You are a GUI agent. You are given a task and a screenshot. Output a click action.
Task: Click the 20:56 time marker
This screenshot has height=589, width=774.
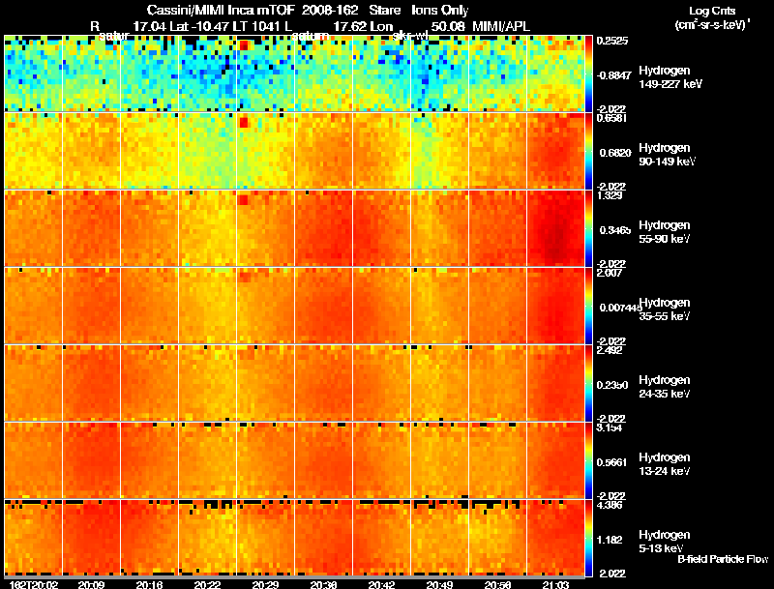(x=497, y=584)
